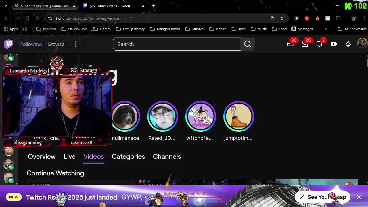
Task: Click the browser zoom magnifier icon
Action: point(273,18)
